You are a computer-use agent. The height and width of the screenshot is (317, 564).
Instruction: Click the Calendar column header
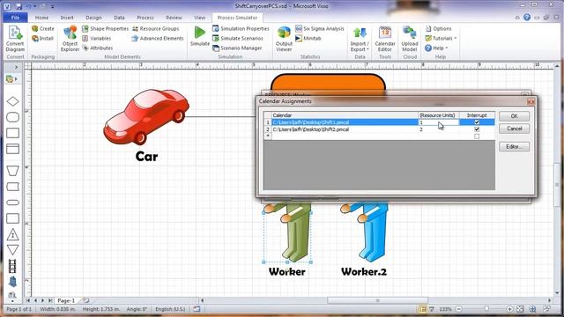(x=345, y=115)
